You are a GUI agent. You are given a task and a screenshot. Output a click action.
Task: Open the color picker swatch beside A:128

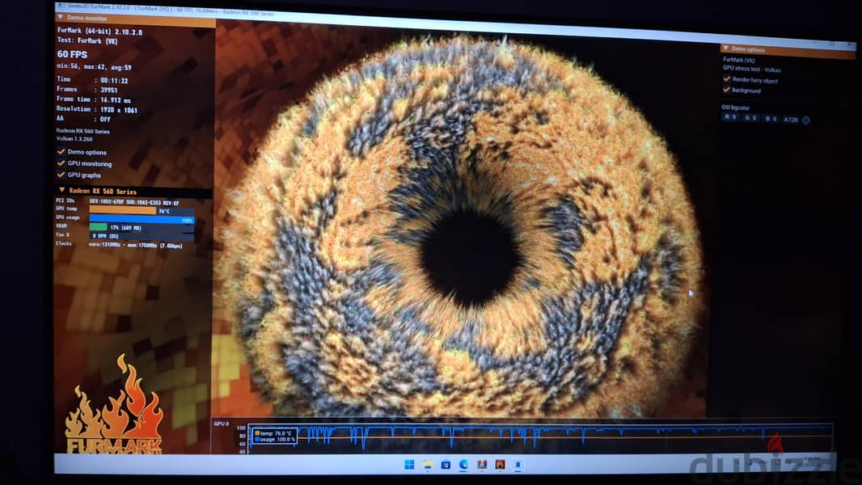806,120
